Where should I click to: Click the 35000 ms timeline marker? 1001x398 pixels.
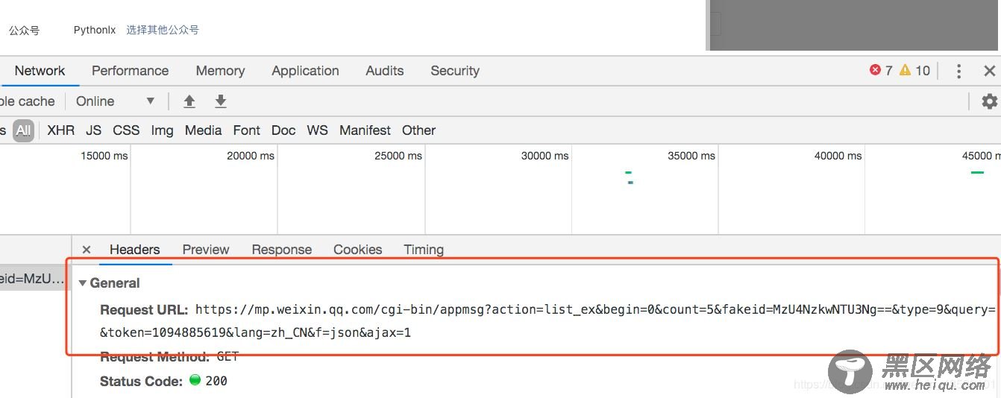pyautogui.click(x=692, y=156)
